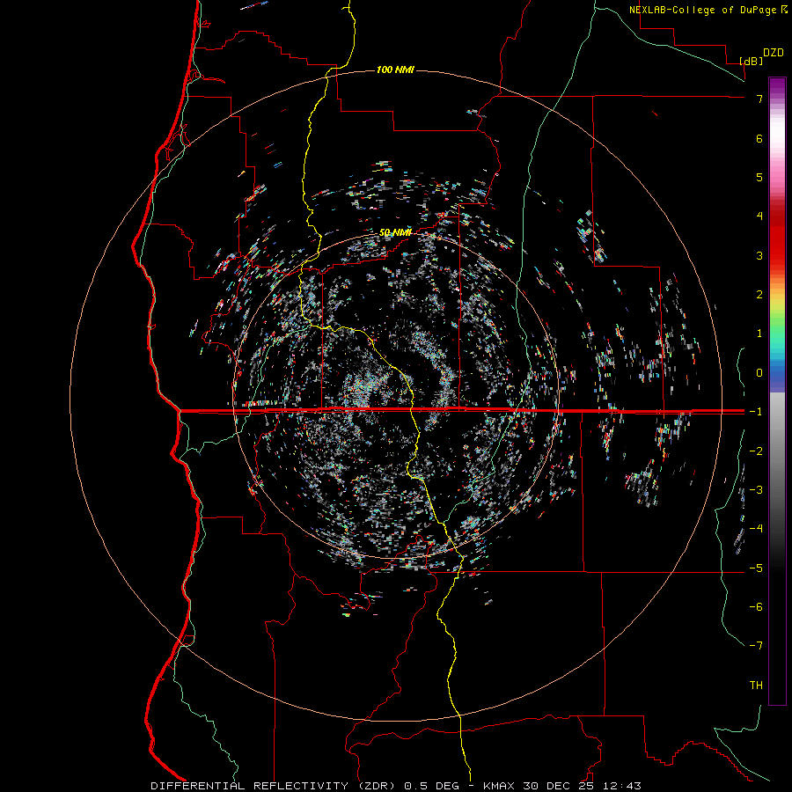Click the [dB] unit label

752,61
